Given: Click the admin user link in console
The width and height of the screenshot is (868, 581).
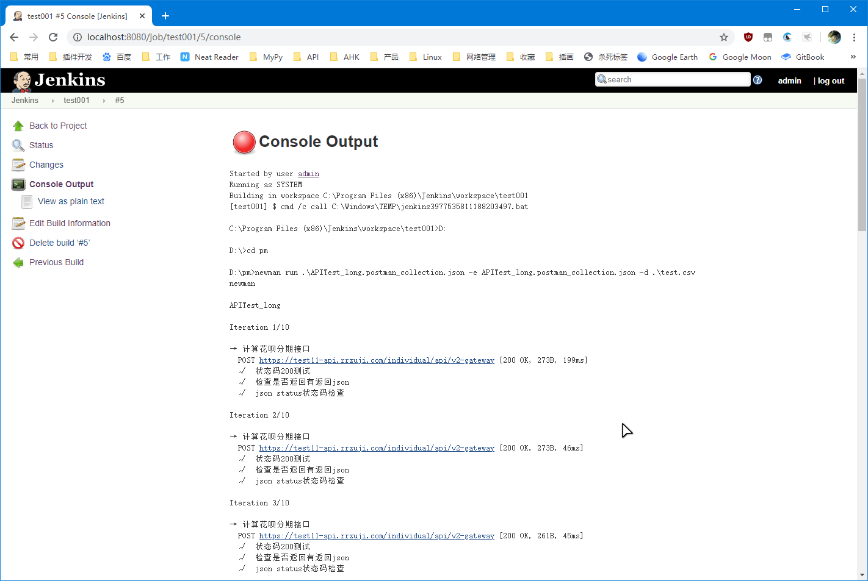Looking at the screenshot, I should pyautogui.click(x=308, y=174).
